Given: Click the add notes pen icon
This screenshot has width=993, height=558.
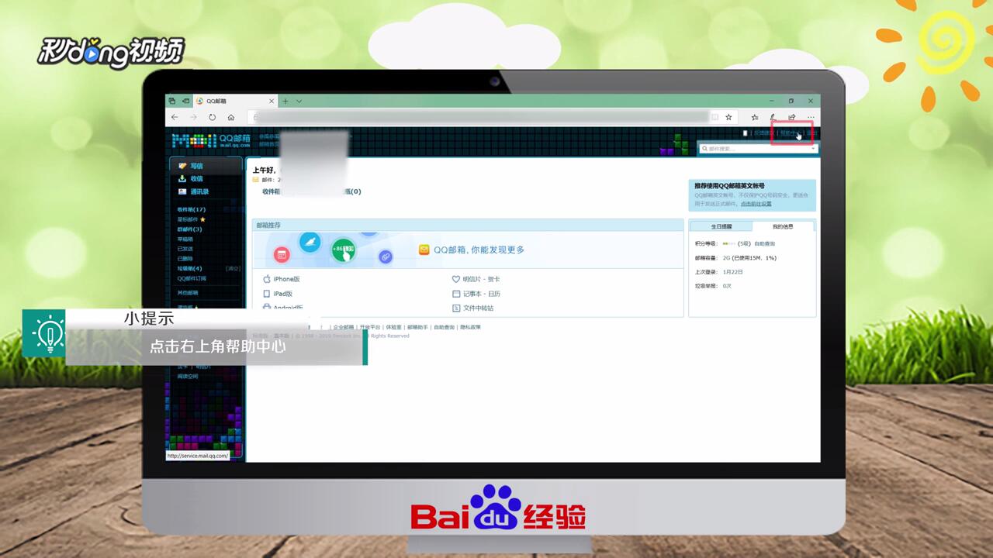Looking at the screenshot, I should [x=773, y=117].
